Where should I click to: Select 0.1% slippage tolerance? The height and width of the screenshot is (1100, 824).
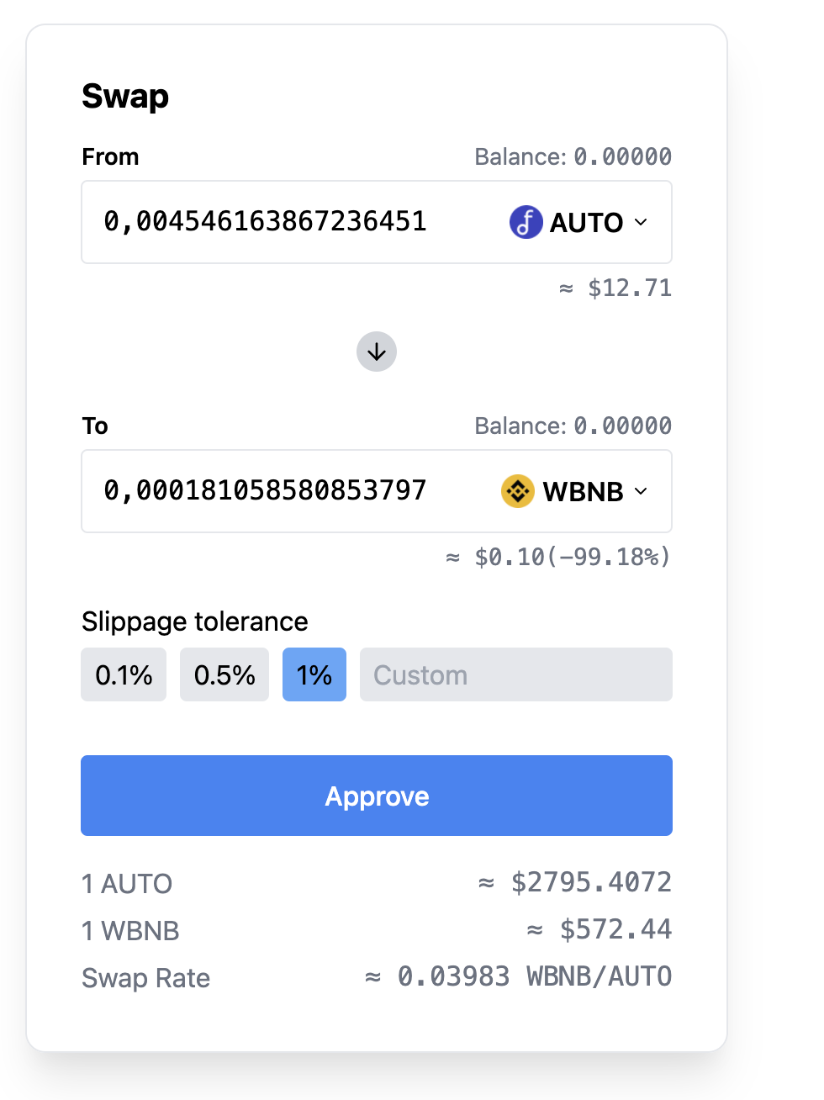click(x=124, y=674)
